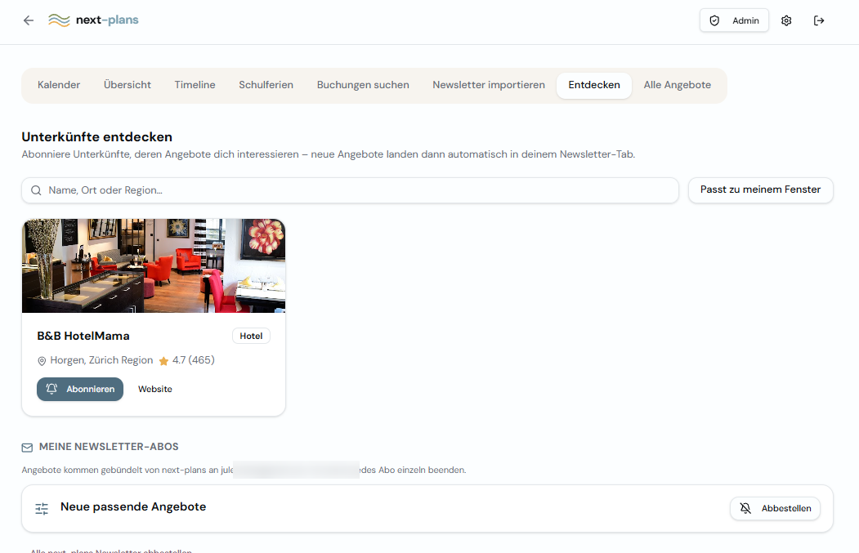Click the location pin icon by Horgen
Image resolution: width=859 pixels, height=553 pixels.
[42, 361]
